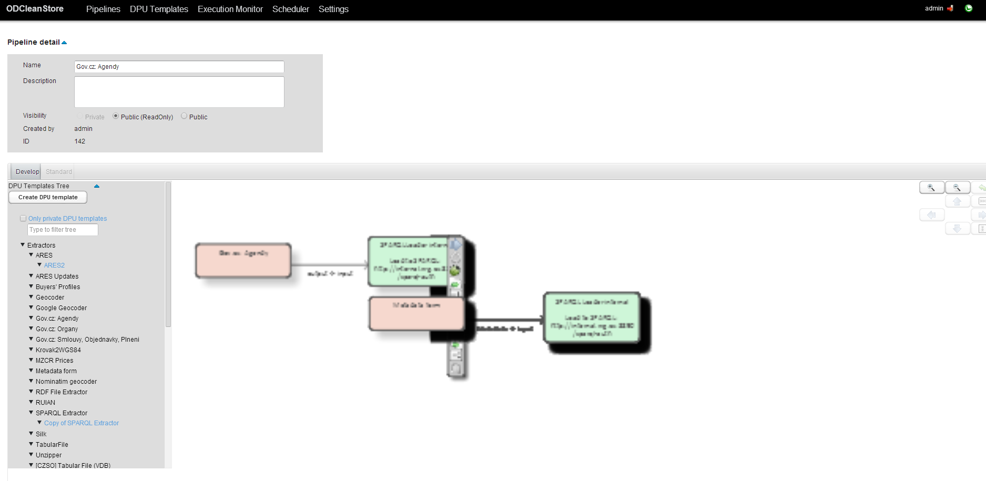
Task: Switch to the Develop tab
Action: tap(27, 172)
